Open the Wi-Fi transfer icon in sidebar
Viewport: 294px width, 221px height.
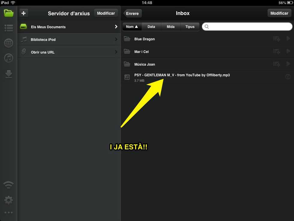[x=8, y=185]
